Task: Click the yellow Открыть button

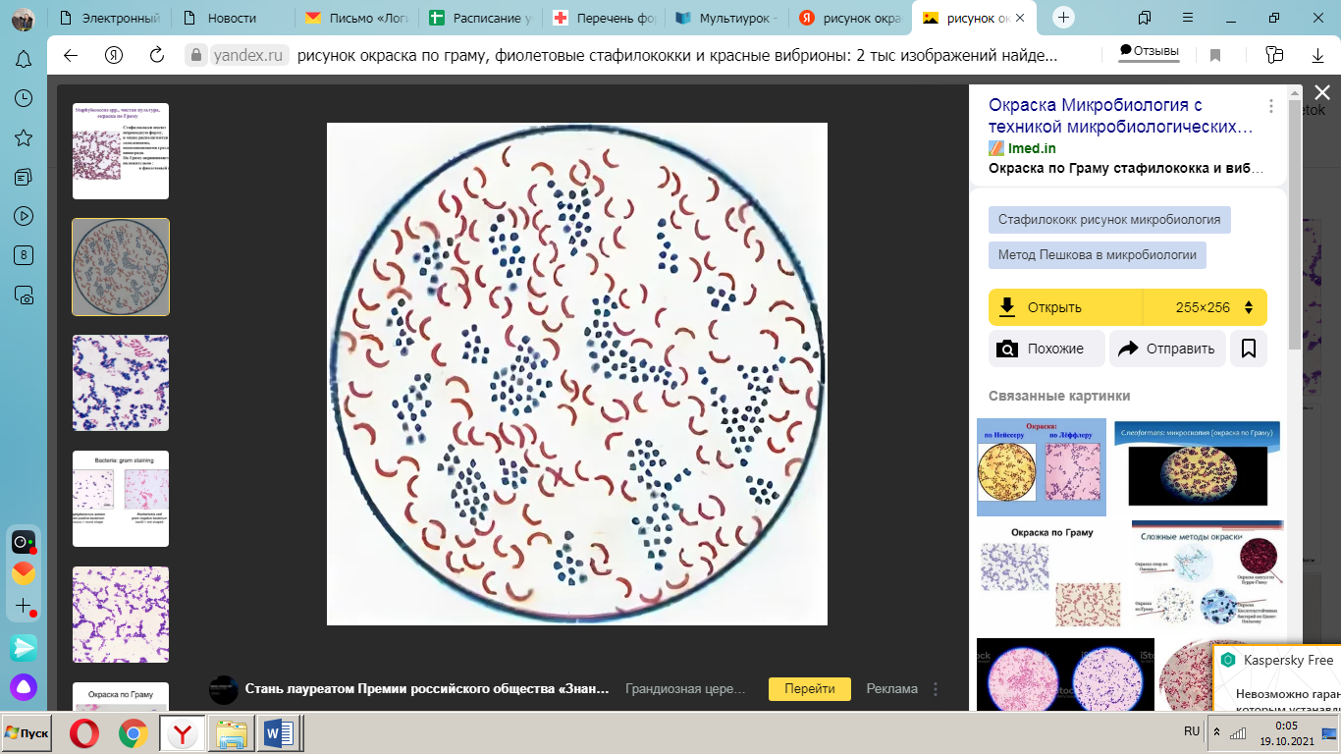Action: tap(1066, 307)
